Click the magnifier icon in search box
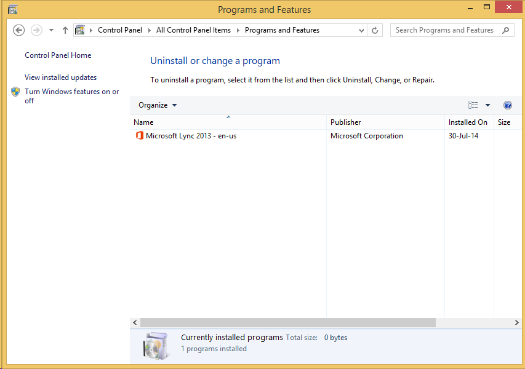This screenshot has width=525, height=369. coord(506,30)
